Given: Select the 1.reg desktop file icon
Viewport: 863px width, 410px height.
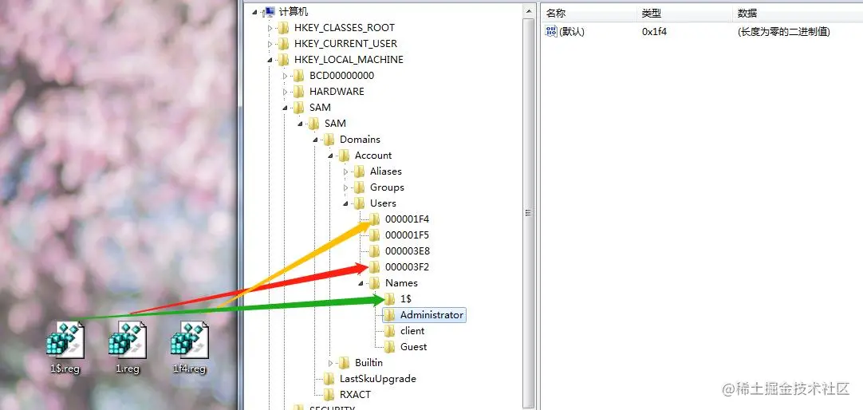Looking at the screenshot, I should pos(127,340).
